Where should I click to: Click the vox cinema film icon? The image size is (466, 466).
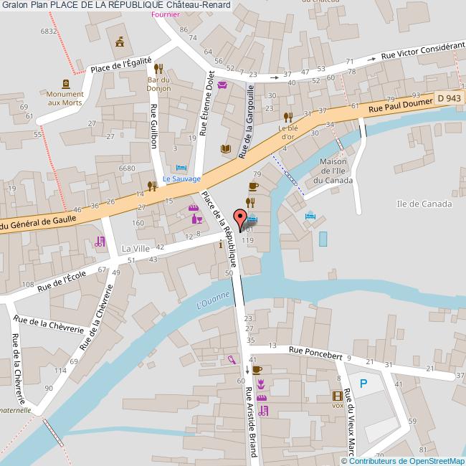(338, 396)
